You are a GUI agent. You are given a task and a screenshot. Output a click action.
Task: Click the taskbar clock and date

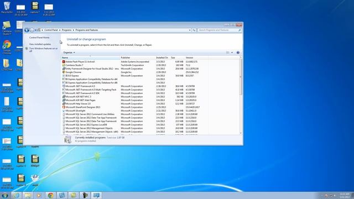[x=345, y=195]
